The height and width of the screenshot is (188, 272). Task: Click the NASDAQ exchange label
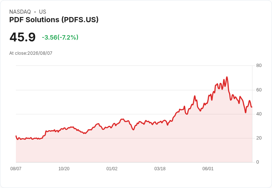point(20,12)
